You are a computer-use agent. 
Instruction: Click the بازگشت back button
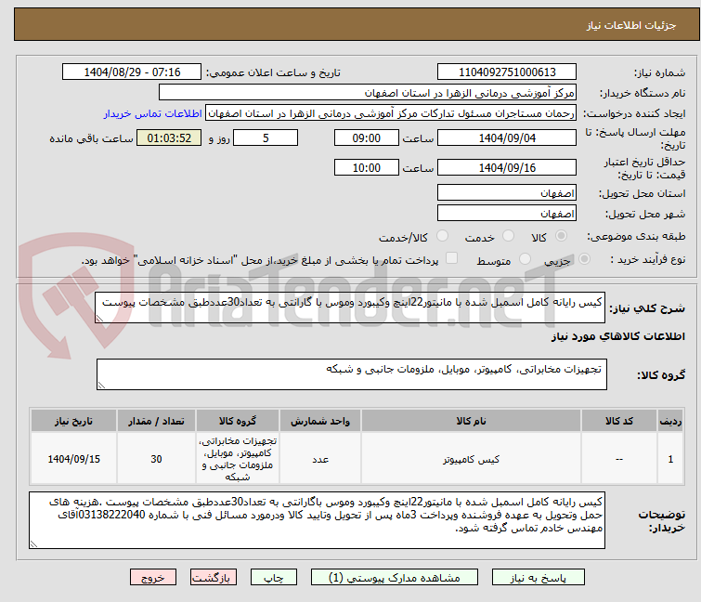tap(214, 578)
